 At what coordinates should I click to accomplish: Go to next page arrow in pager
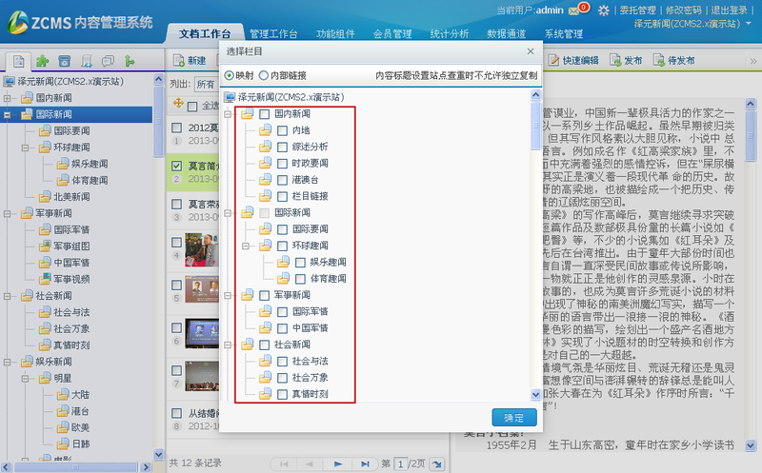click(x=337, y=463)
